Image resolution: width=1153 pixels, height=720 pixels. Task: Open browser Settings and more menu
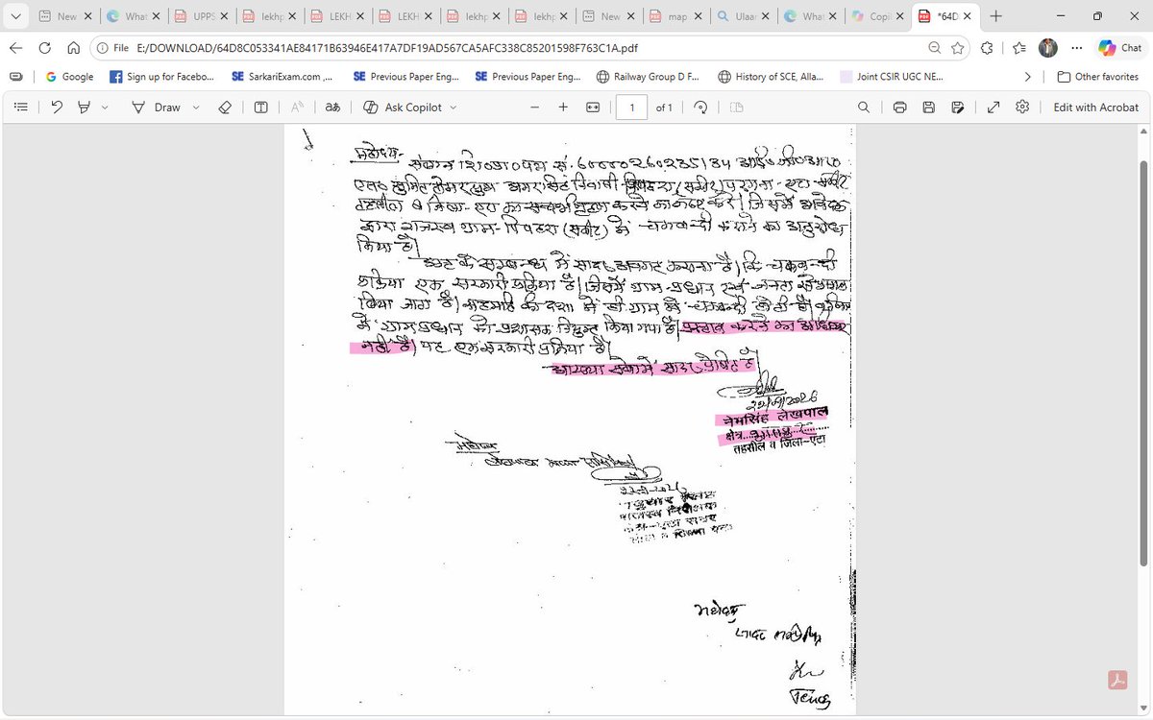pyautogui.click(x=1077, y=47)
